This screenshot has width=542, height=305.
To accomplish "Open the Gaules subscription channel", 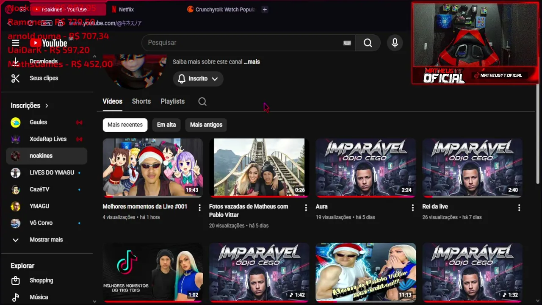I will [x=47, y=122].
